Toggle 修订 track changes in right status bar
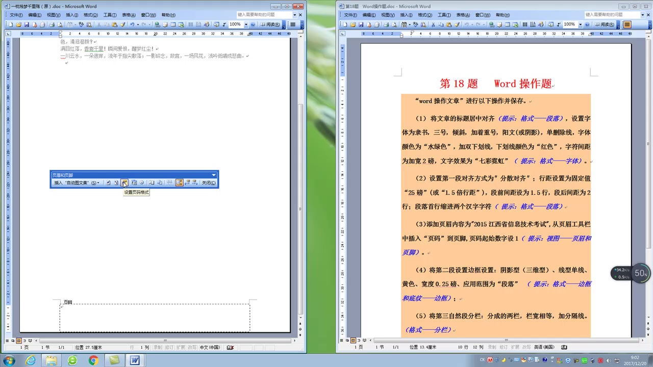 coord(504,347)
